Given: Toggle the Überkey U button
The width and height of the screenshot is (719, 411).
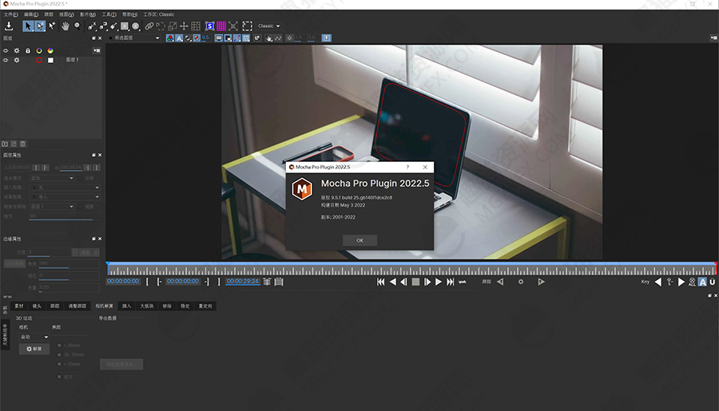Looking at the screenshot, I should click(x=713, y=282).
